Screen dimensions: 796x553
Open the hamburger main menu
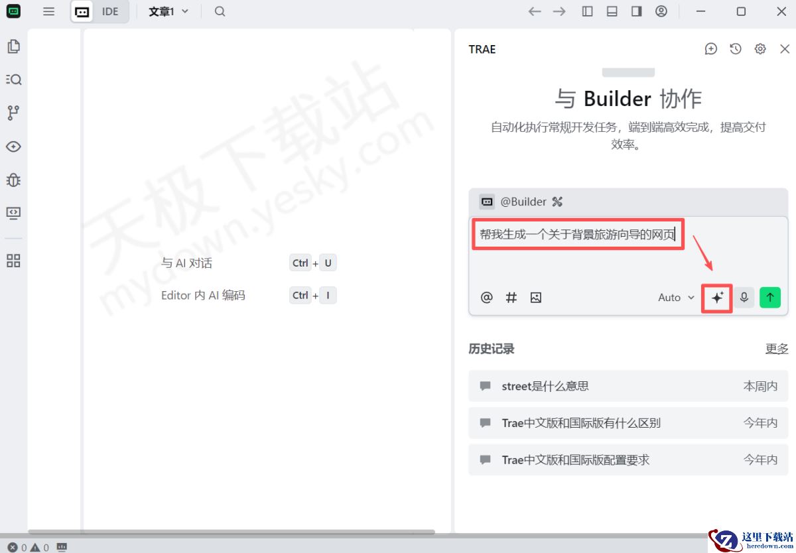click(48, 11)
